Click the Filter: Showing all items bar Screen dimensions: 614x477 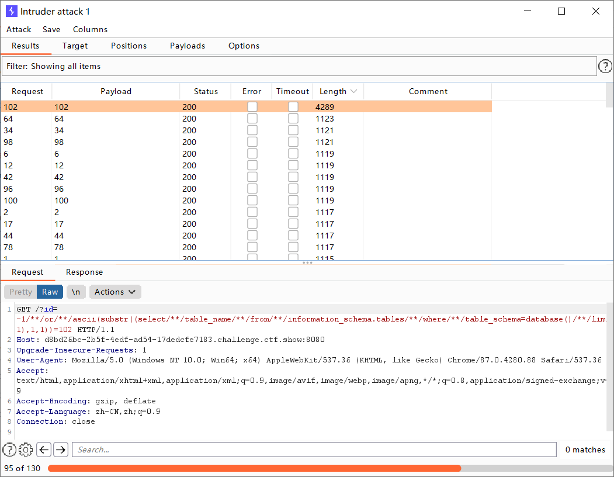point(299,66)
